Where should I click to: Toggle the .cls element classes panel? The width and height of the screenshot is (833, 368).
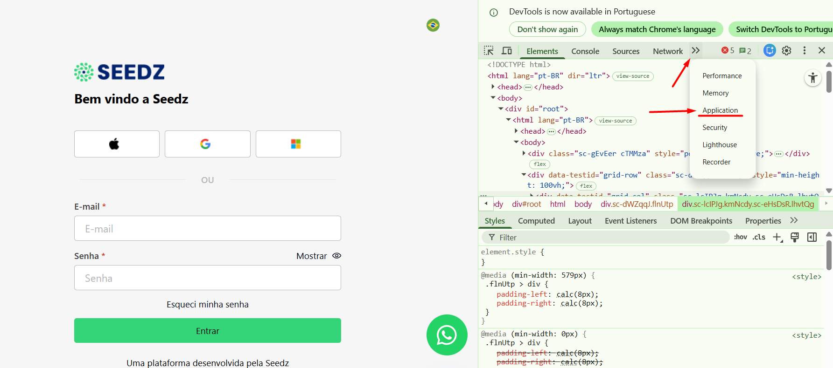(759, 237)
